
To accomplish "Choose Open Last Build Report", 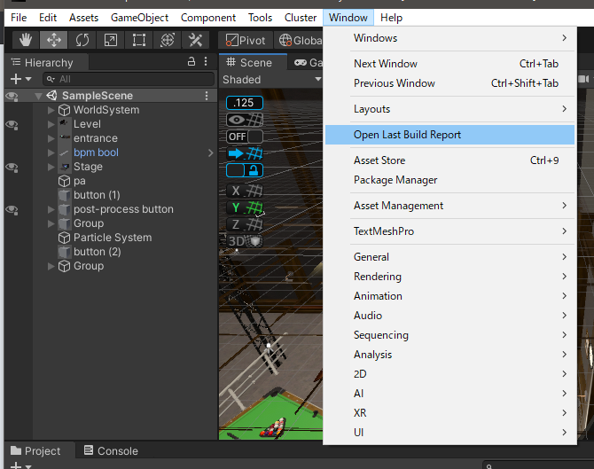I will [449, 135].
